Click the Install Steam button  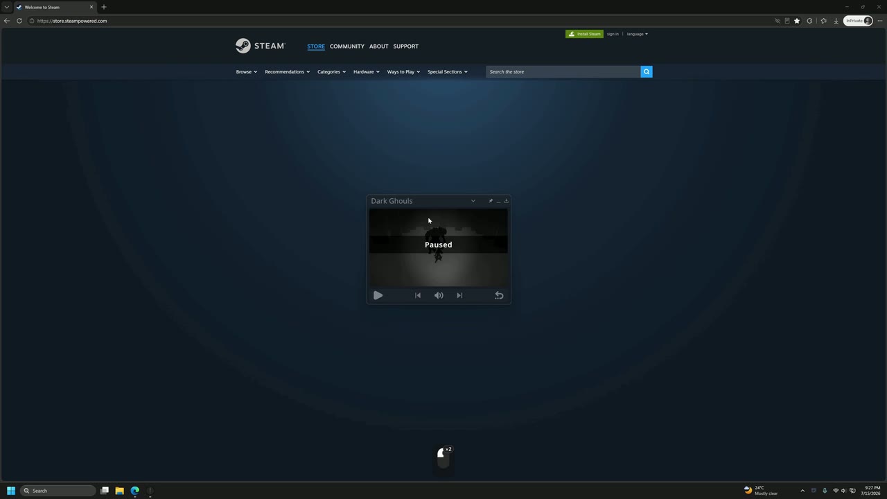pyautogui.click(x=584, y=34)
